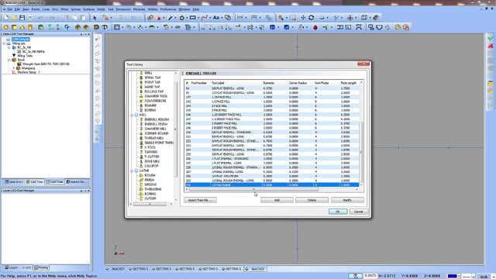
Task: Open the circle tool dropdown arrow
Action: (x=187, y=18)
